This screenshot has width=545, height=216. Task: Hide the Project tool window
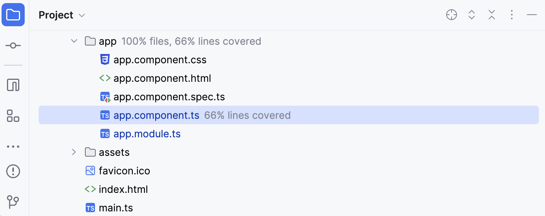click(x=532, y=15)
